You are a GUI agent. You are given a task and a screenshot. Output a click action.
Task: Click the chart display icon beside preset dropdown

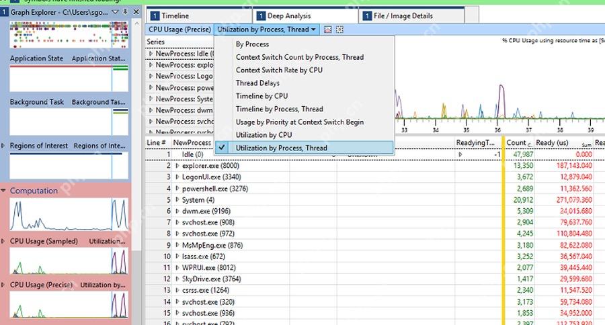pos(327,30)
